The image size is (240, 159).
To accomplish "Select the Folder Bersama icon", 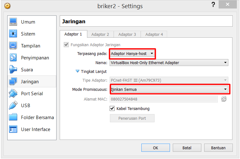I will tap(13, 117).
